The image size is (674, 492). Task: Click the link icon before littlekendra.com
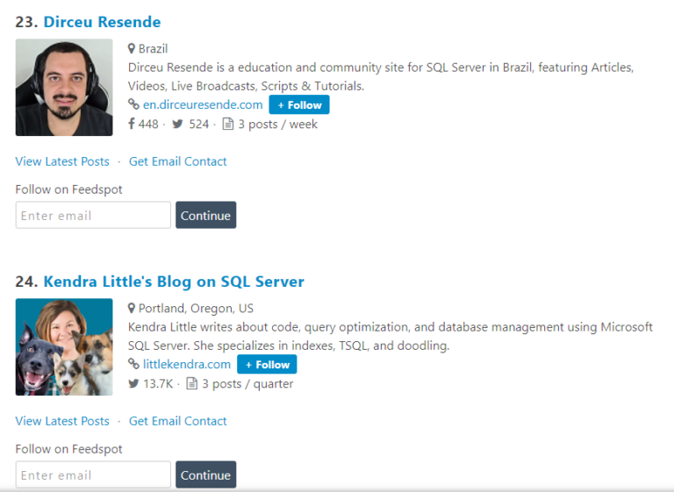click(x=133, y=364)
